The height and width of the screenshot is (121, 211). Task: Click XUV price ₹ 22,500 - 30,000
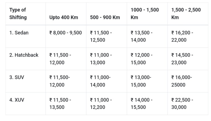[182, 103]
